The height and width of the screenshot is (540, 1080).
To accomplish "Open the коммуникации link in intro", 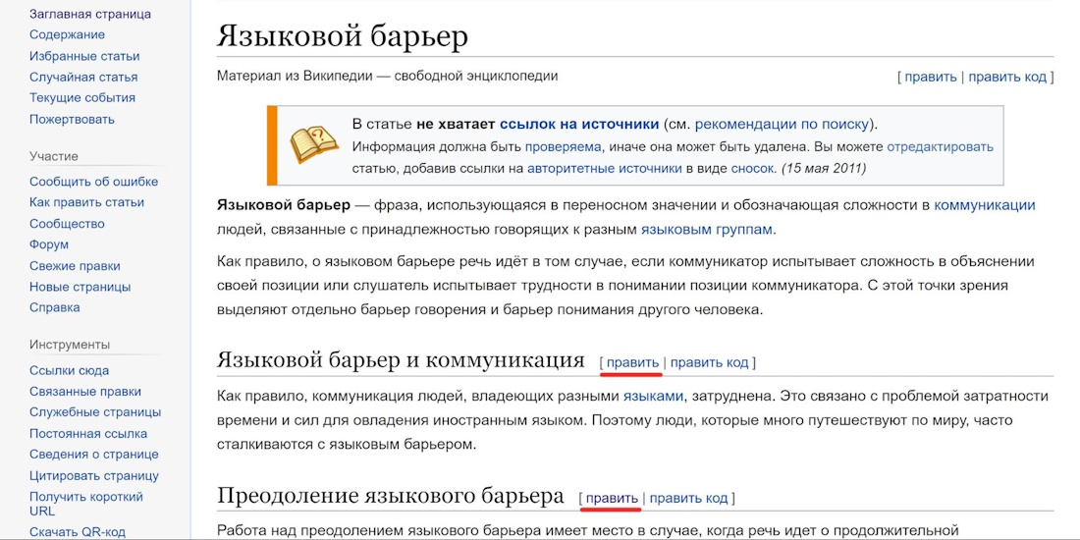I will tap(984, 204).
